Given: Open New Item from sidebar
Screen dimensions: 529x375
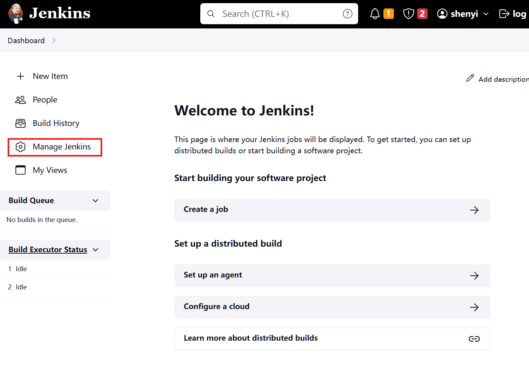Looking at the screenshot, I should [x=50, y=76].
